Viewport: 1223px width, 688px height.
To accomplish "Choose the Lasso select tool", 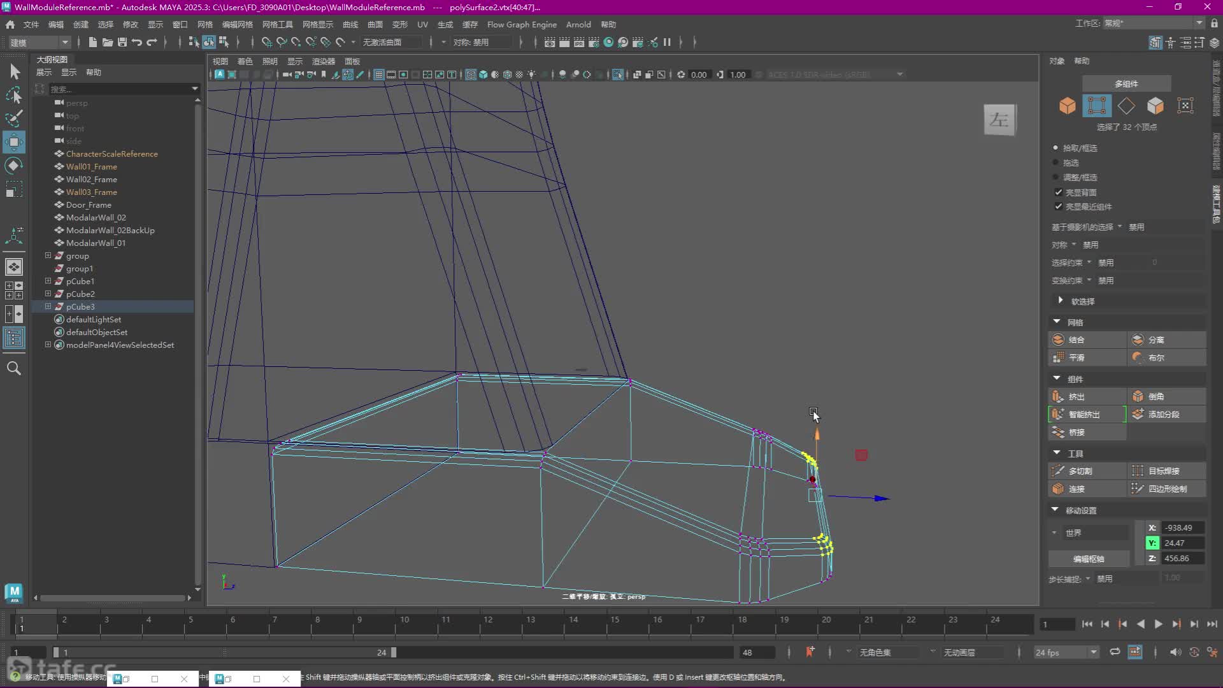I will point(14,96).
